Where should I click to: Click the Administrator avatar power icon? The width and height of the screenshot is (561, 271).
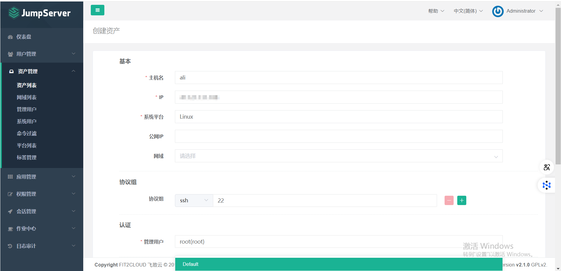pos(498,11)
